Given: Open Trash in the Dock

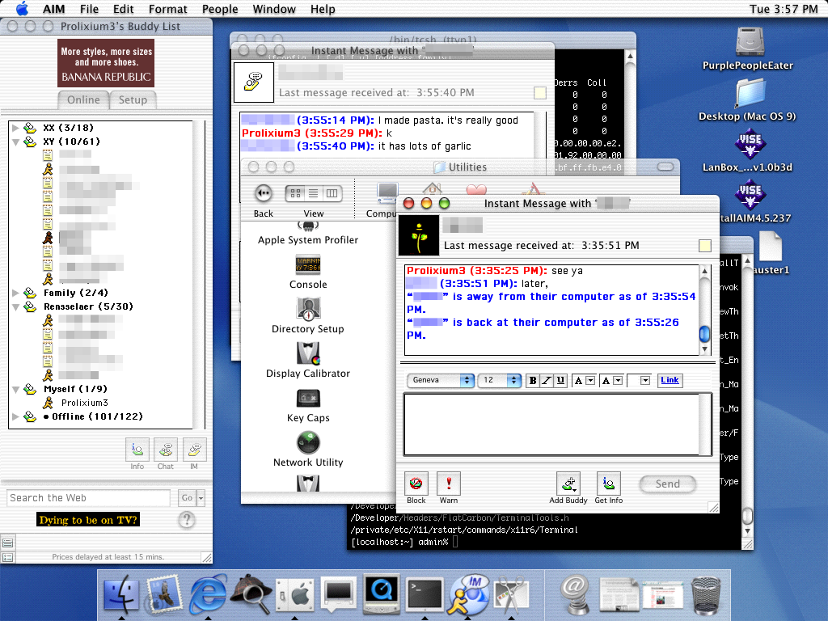Looking at the screenshot, I should pyautogui.click(x=706, y=596).
